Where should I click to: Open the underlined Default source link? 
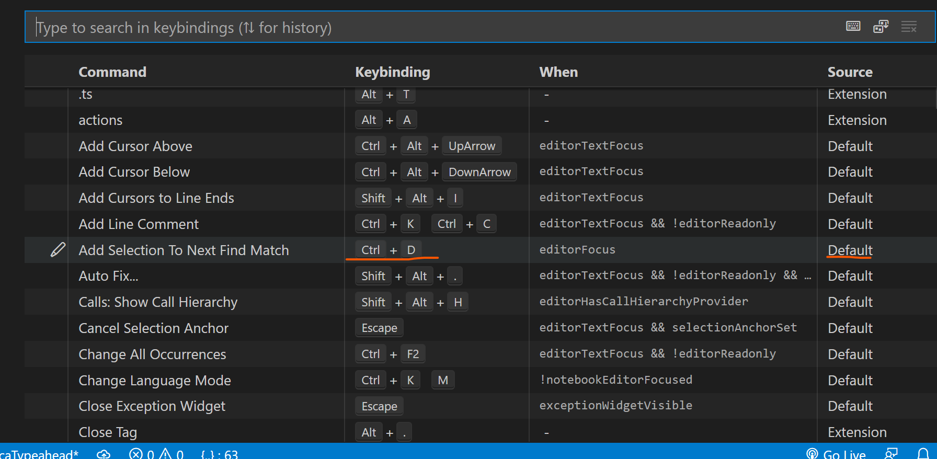(850, 250)
